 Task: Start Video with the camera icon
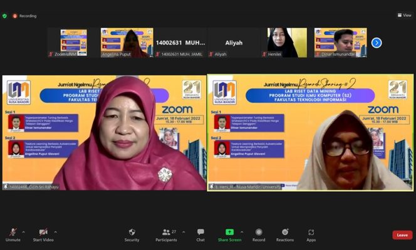pyautogui.click(x=43, y=235)
